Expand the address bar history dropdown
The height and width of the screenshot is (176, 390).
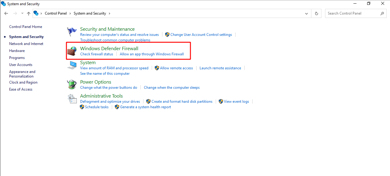pos(307,13)
